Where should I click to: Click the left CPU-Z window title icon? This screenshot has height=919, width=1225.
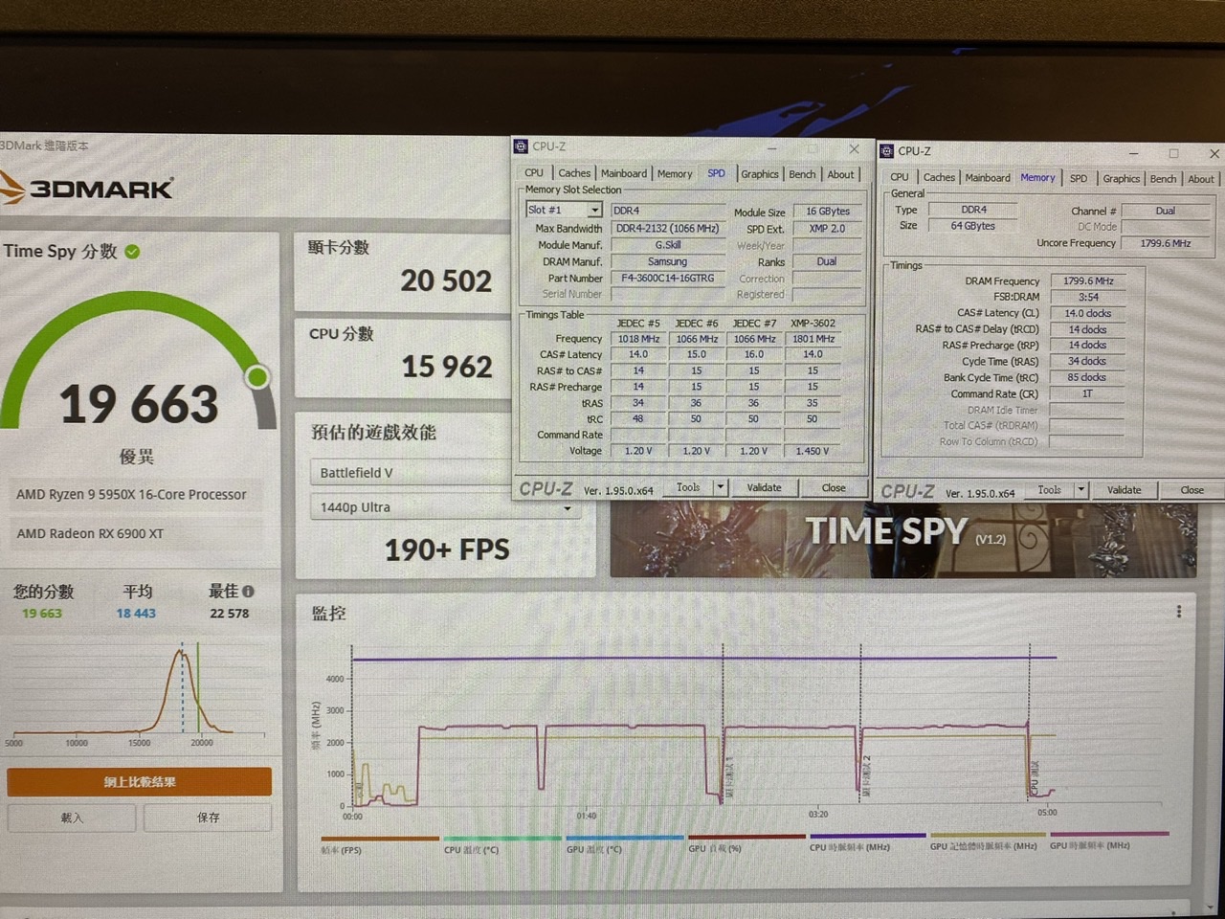[522, 146]
